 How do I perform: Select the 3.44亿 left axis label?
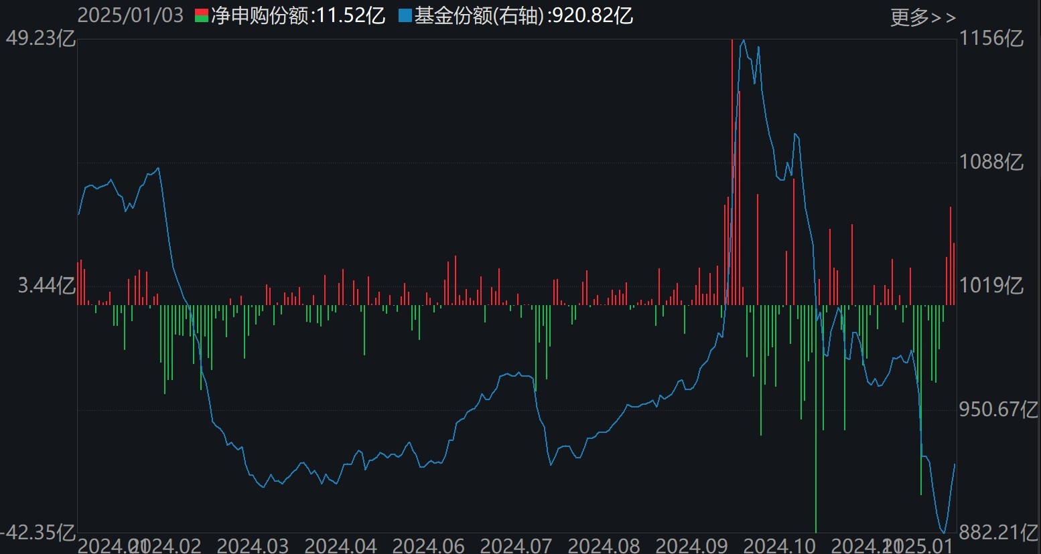click(x=46, y=286)
